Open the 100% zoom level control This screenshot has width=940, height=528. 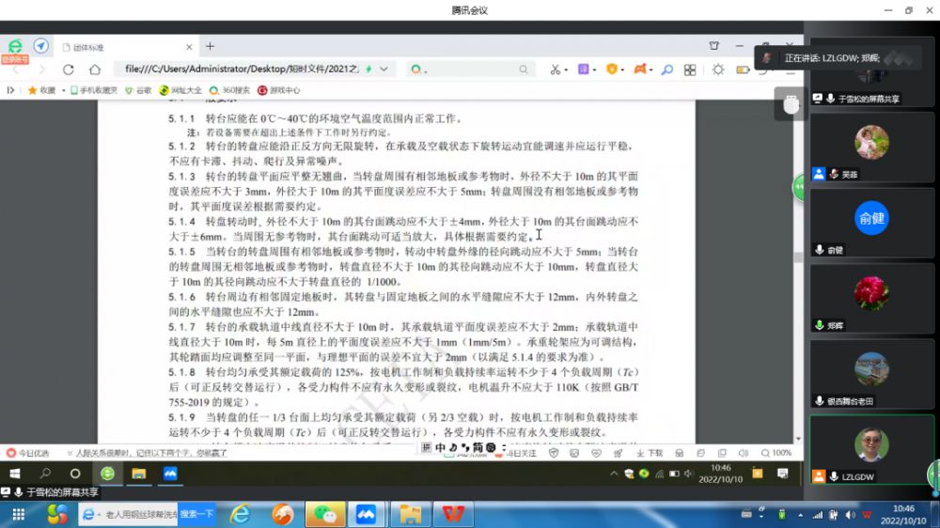pos(776,453)
